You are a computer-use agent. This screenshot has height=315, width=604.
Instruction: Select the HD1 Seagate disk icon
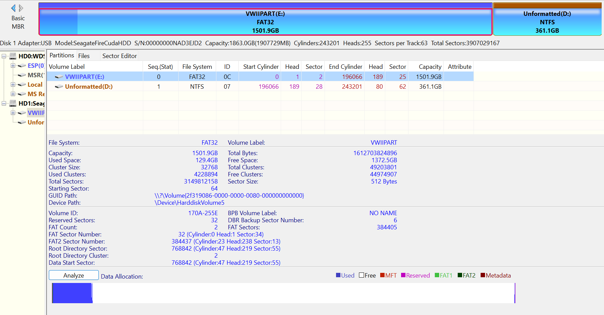coord(13,103)
